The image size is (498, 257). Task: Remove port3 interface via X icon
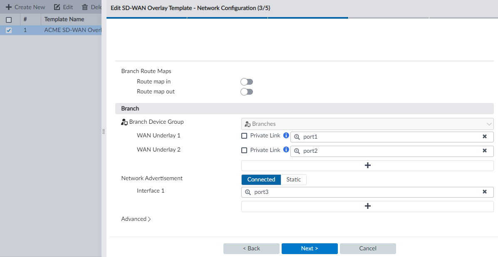485,192
